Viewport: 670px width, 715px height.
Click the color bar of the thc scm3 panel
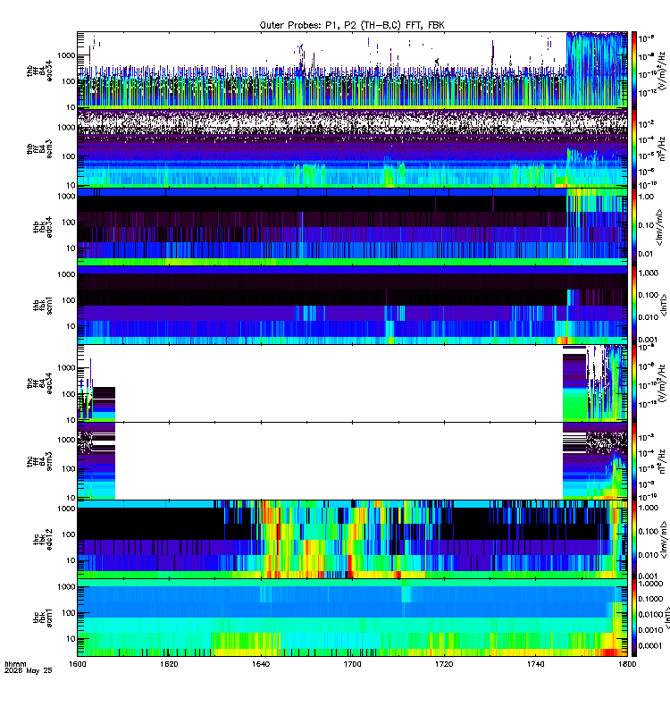[634, 461]
